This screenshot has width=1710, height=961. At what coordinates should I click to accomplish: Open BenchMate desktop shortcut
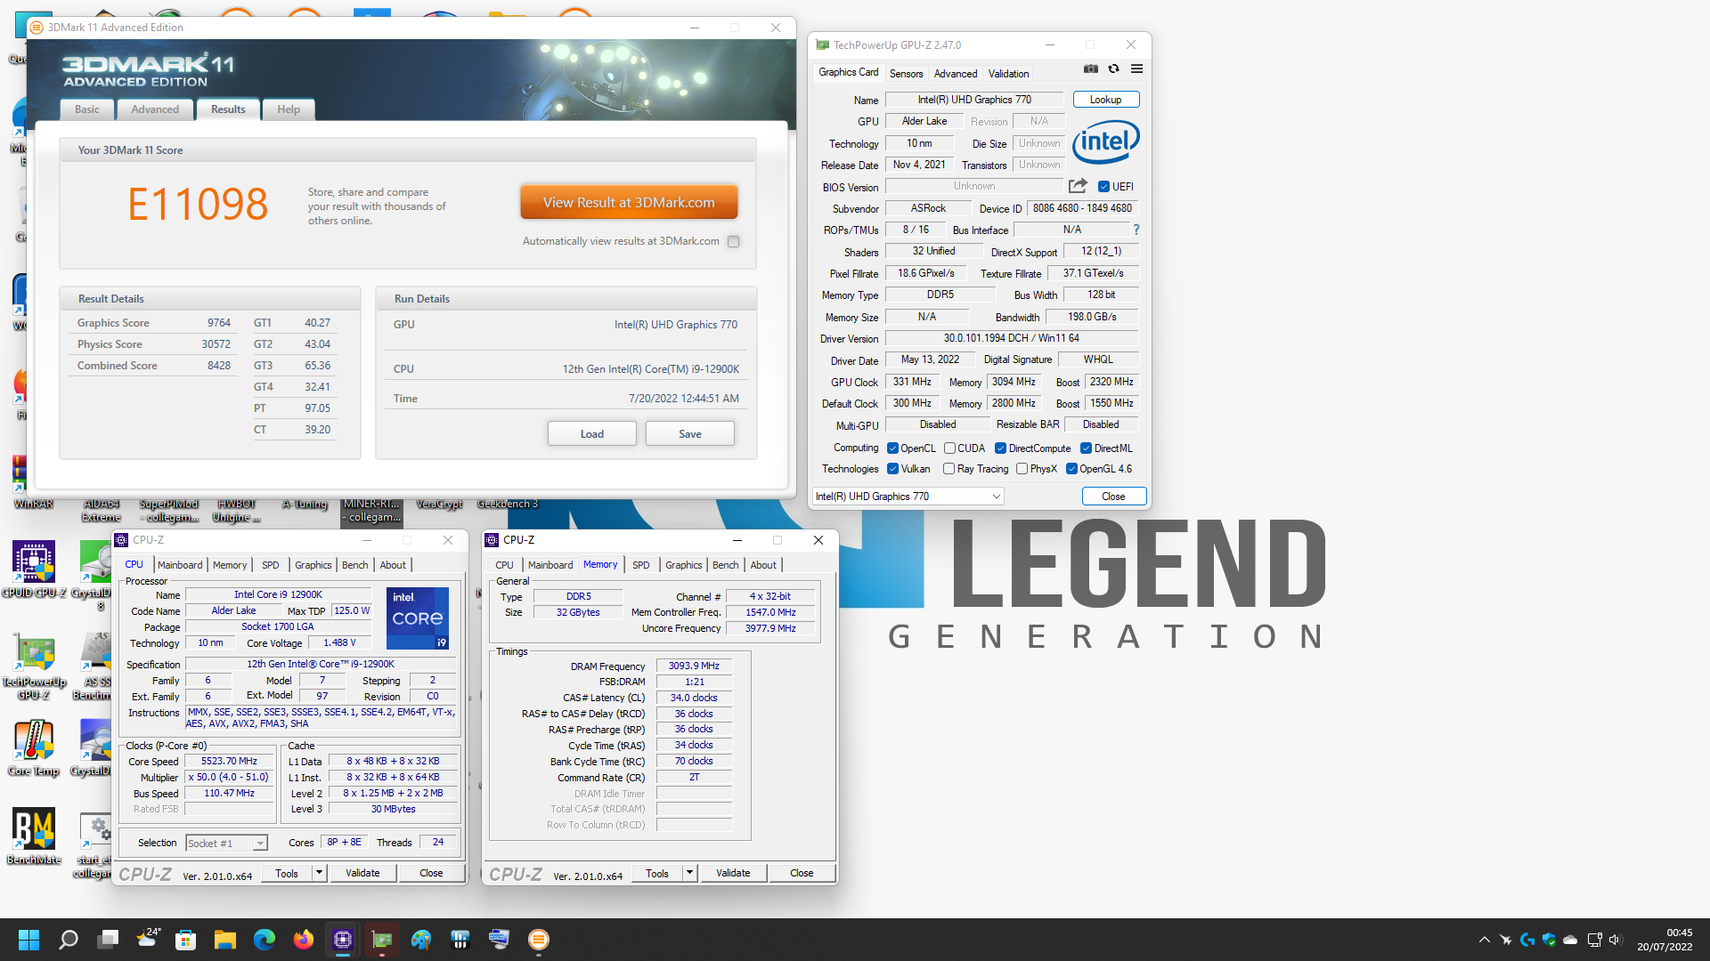[33, 836]
